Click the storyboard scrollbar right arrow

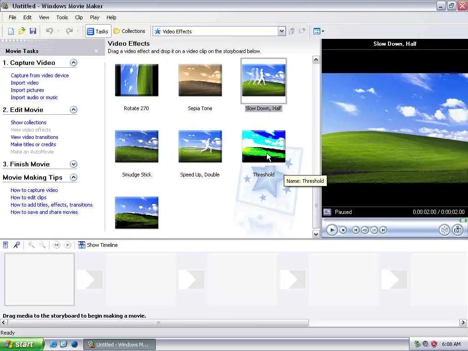tap(463, 322)
